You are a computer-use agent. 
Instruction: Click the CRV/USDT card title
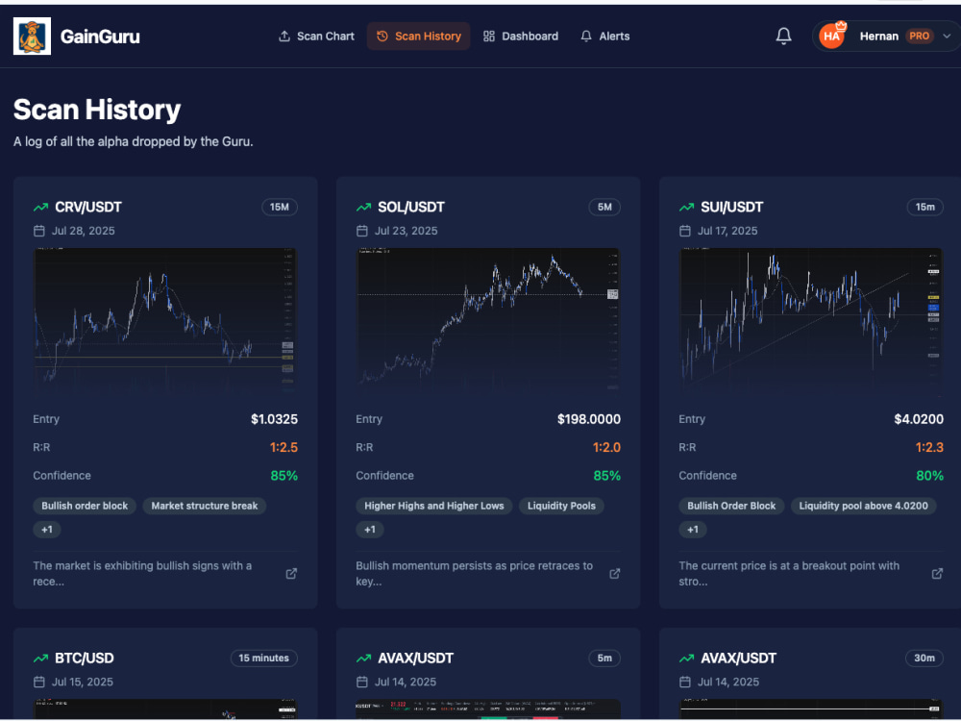pos(88,208)
